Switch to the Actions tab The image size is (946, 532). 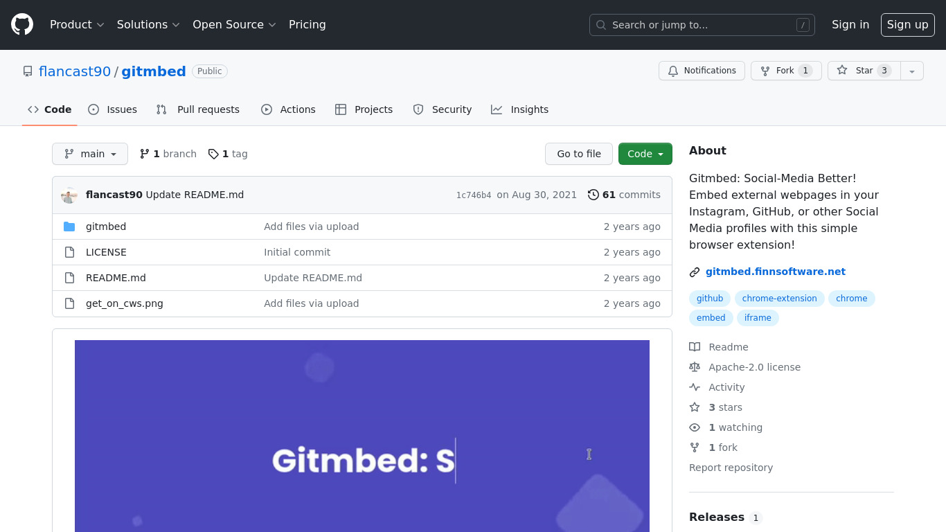click(288, 109)
